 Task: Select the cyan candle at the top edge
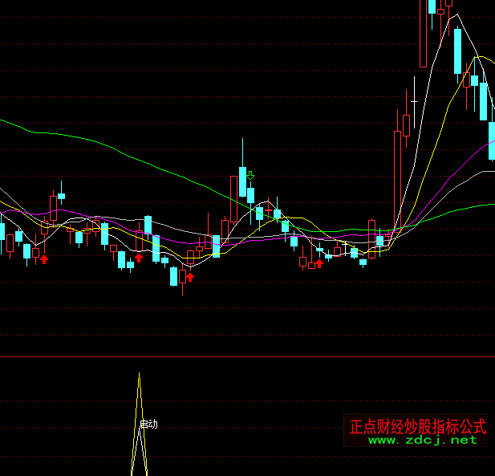tap(432, 6)
